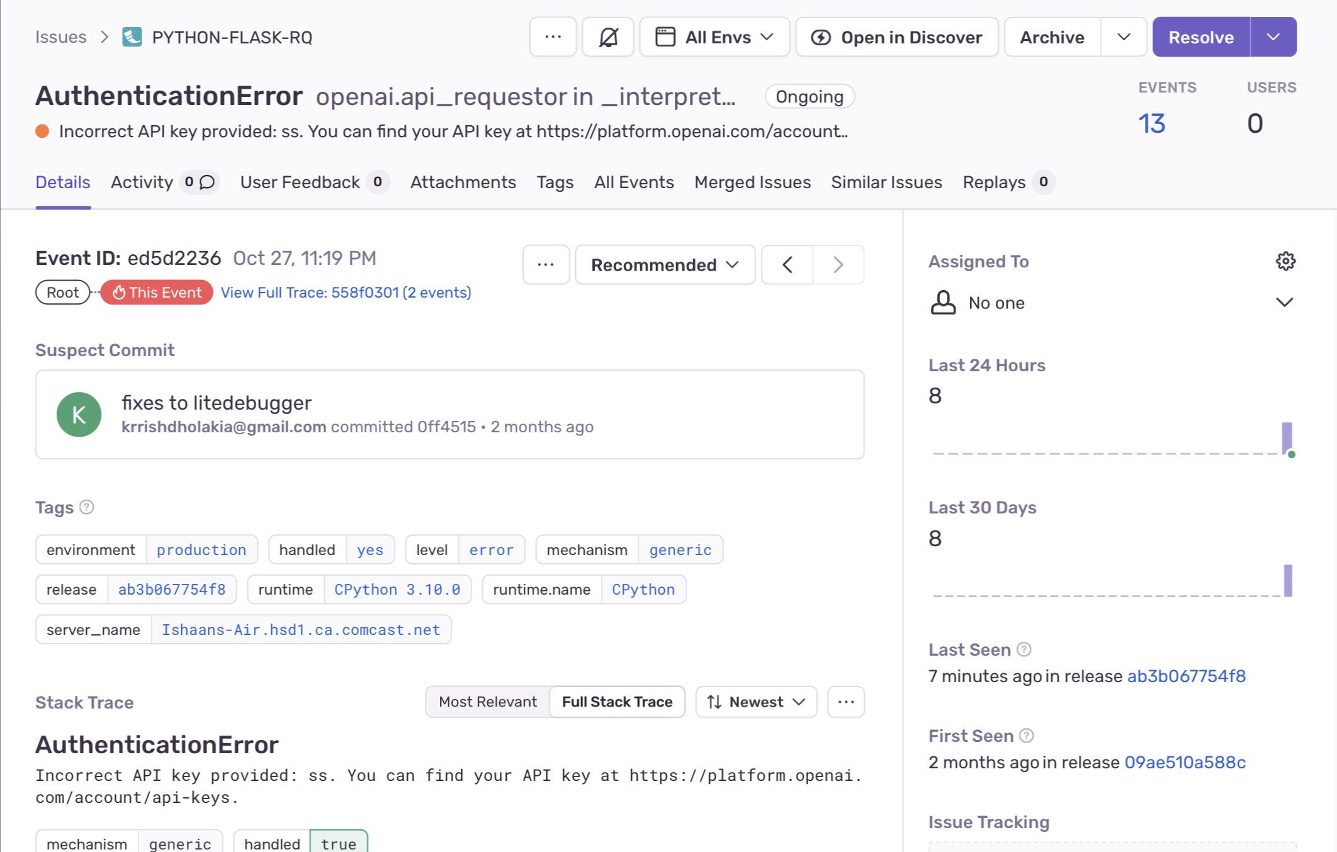Expand the Assigned To dropdown
The height and width of the screenshot is (852, 1337).
click(1286, 302)
